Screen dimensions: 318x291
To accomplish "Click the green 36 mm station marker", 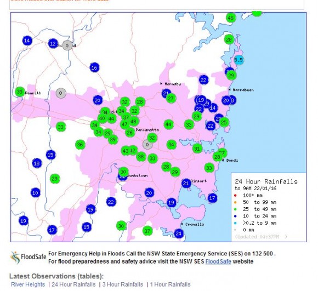I will [x=80, y=145].
